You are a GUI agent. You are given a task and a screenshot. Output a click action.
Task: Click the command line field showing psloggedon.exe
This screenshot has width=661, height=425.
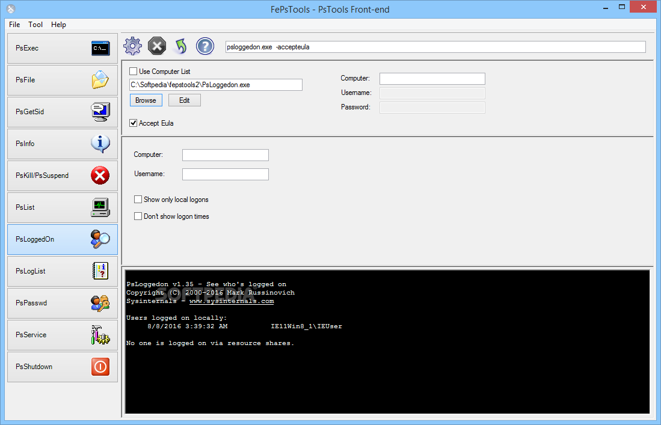click(x=435, y=47)
